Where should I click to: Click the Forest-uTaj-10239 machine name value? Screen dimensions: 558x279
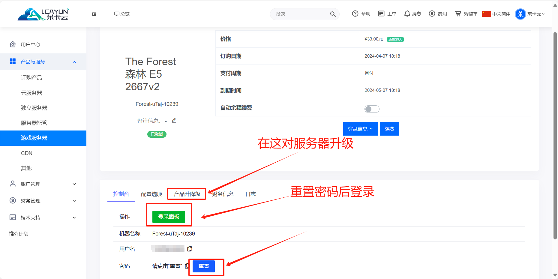pyautogui.click(x=173, y=234)
